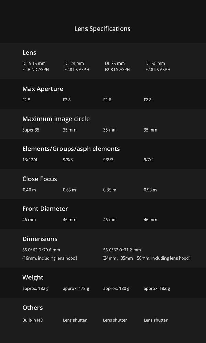
Task: Click the 55.0*62.0*71.2 mm dimensions text
Action: (x=122, y=250)
